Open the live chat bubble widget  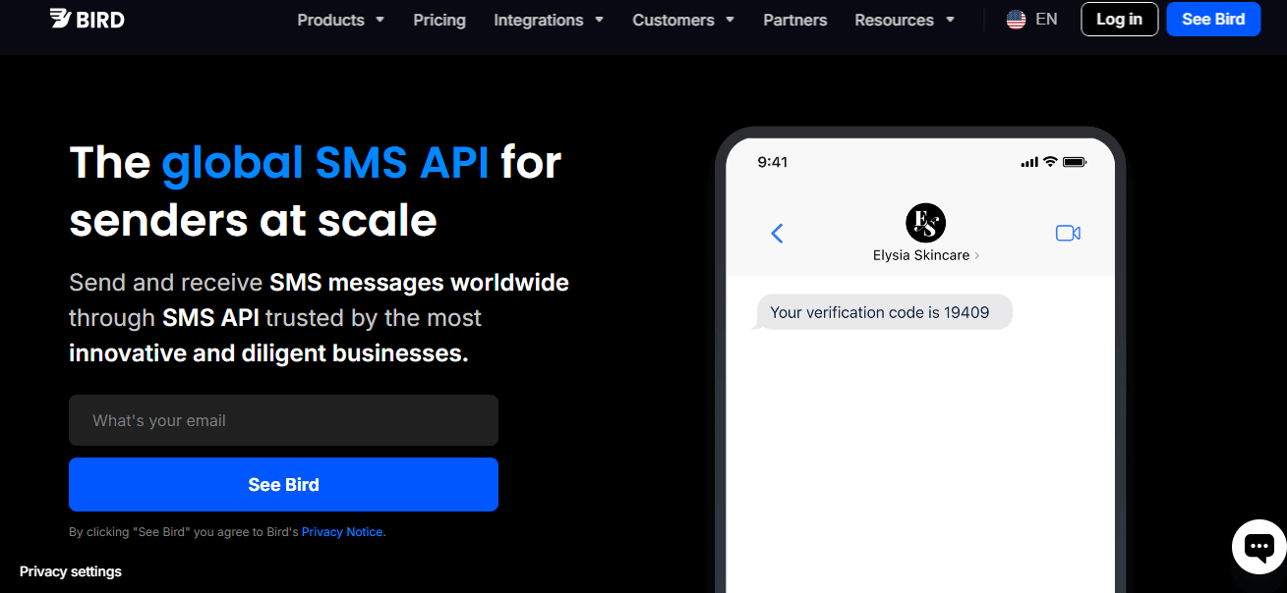pyautogui.click(x=1258, y=546)
